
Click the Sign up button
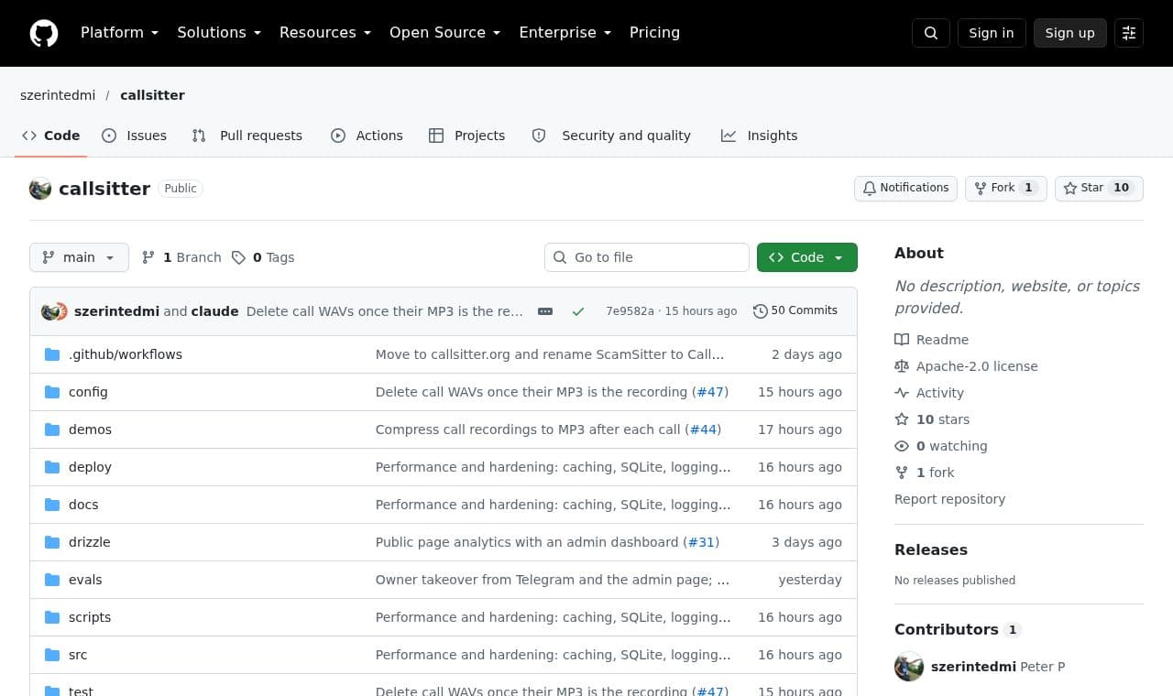1070,33
